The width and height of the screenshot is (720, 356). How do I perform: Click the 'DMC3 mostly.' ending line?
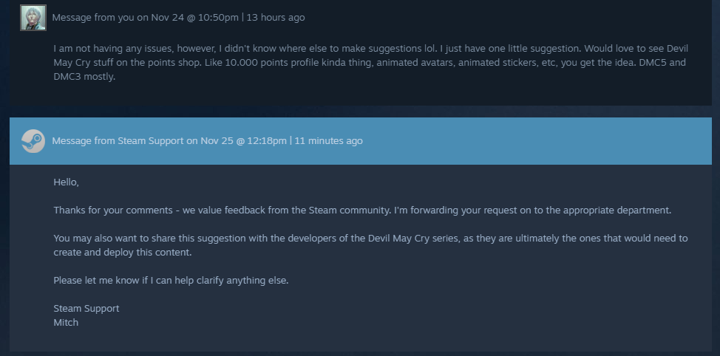tap(84, 77)
